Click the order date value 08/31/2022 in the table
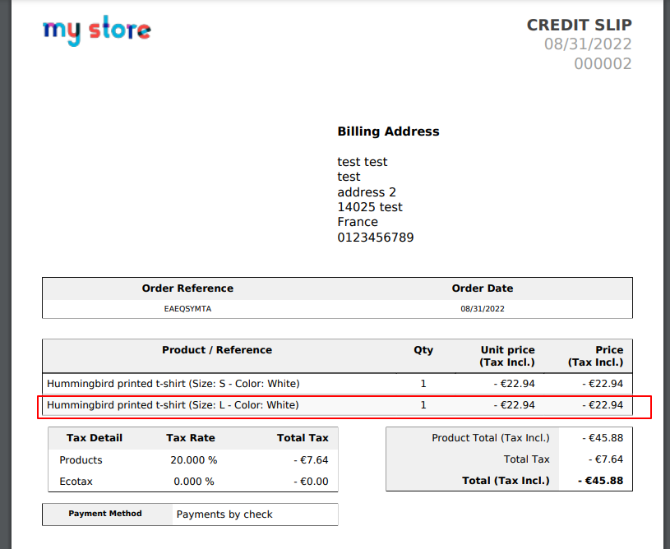This screenshot has width=670, height=549. 483,309
